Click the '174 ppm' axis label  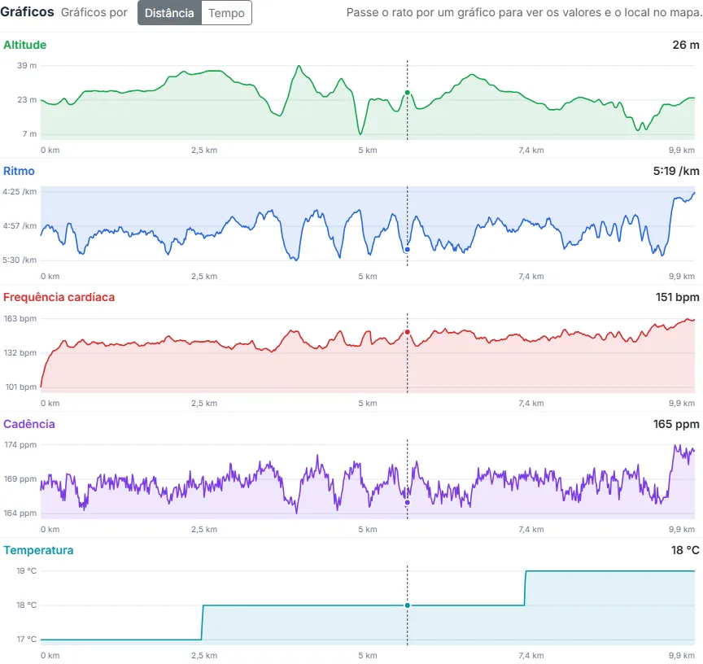point(20,445)
